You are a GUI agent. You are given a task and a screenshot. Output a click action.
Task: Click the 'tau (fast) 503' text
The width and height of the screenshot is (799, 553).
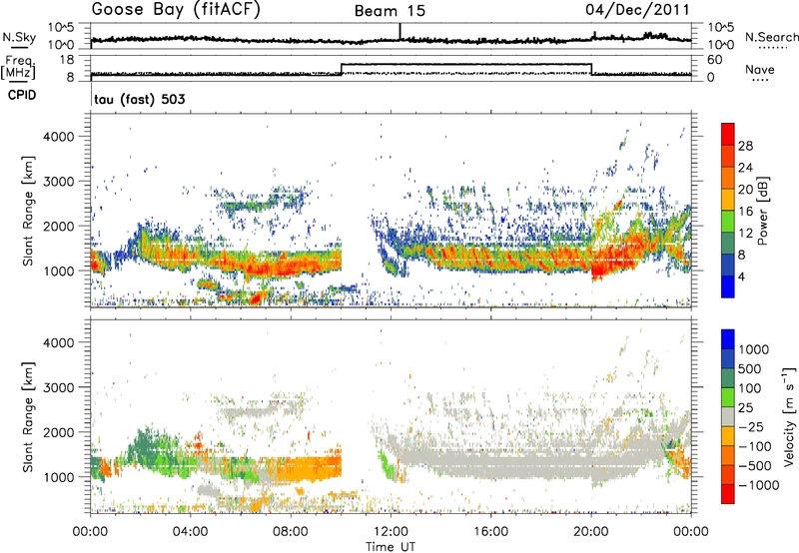pos(140,99)
